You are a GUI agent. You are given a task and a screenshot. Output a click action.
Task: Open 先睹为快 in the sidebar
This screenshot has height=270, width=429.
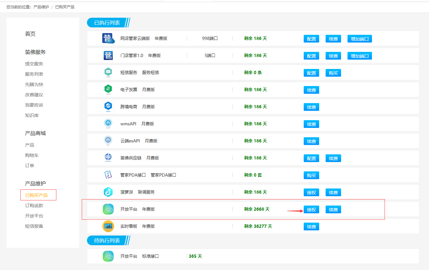34,84
